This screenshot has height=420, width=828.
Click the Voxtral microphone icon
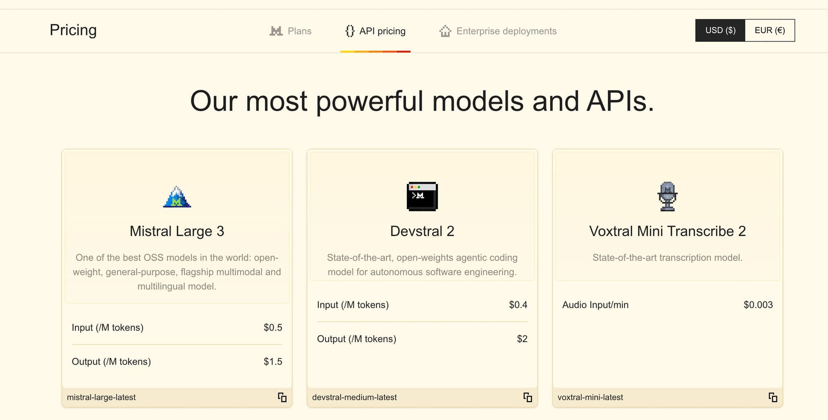pos(667,196)
